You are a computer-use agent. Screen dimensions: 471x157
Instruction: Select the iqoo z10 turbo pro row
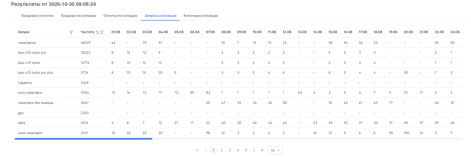(x=32, y=53)
